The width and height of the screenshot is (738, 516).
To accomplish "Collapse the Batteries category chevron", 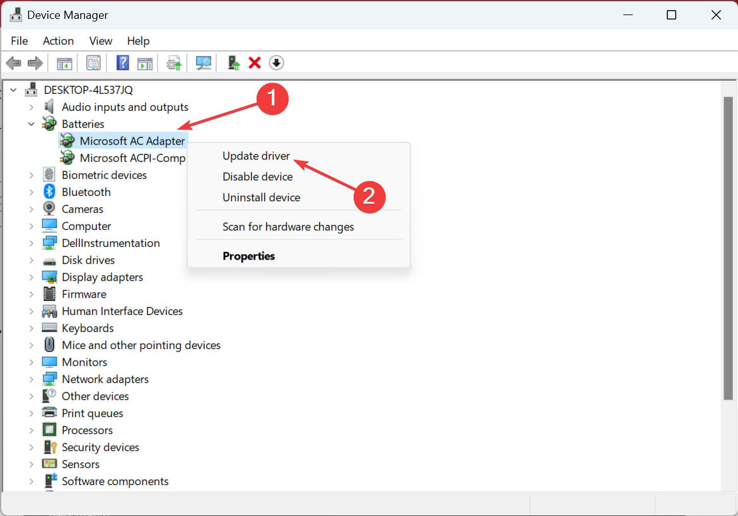I will pyautogui.click(x=31, y=123).
